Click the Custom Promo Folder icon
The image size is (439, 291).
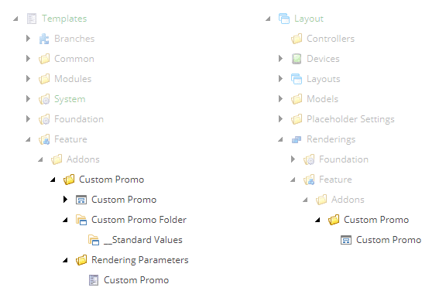[x=81, y=220]
